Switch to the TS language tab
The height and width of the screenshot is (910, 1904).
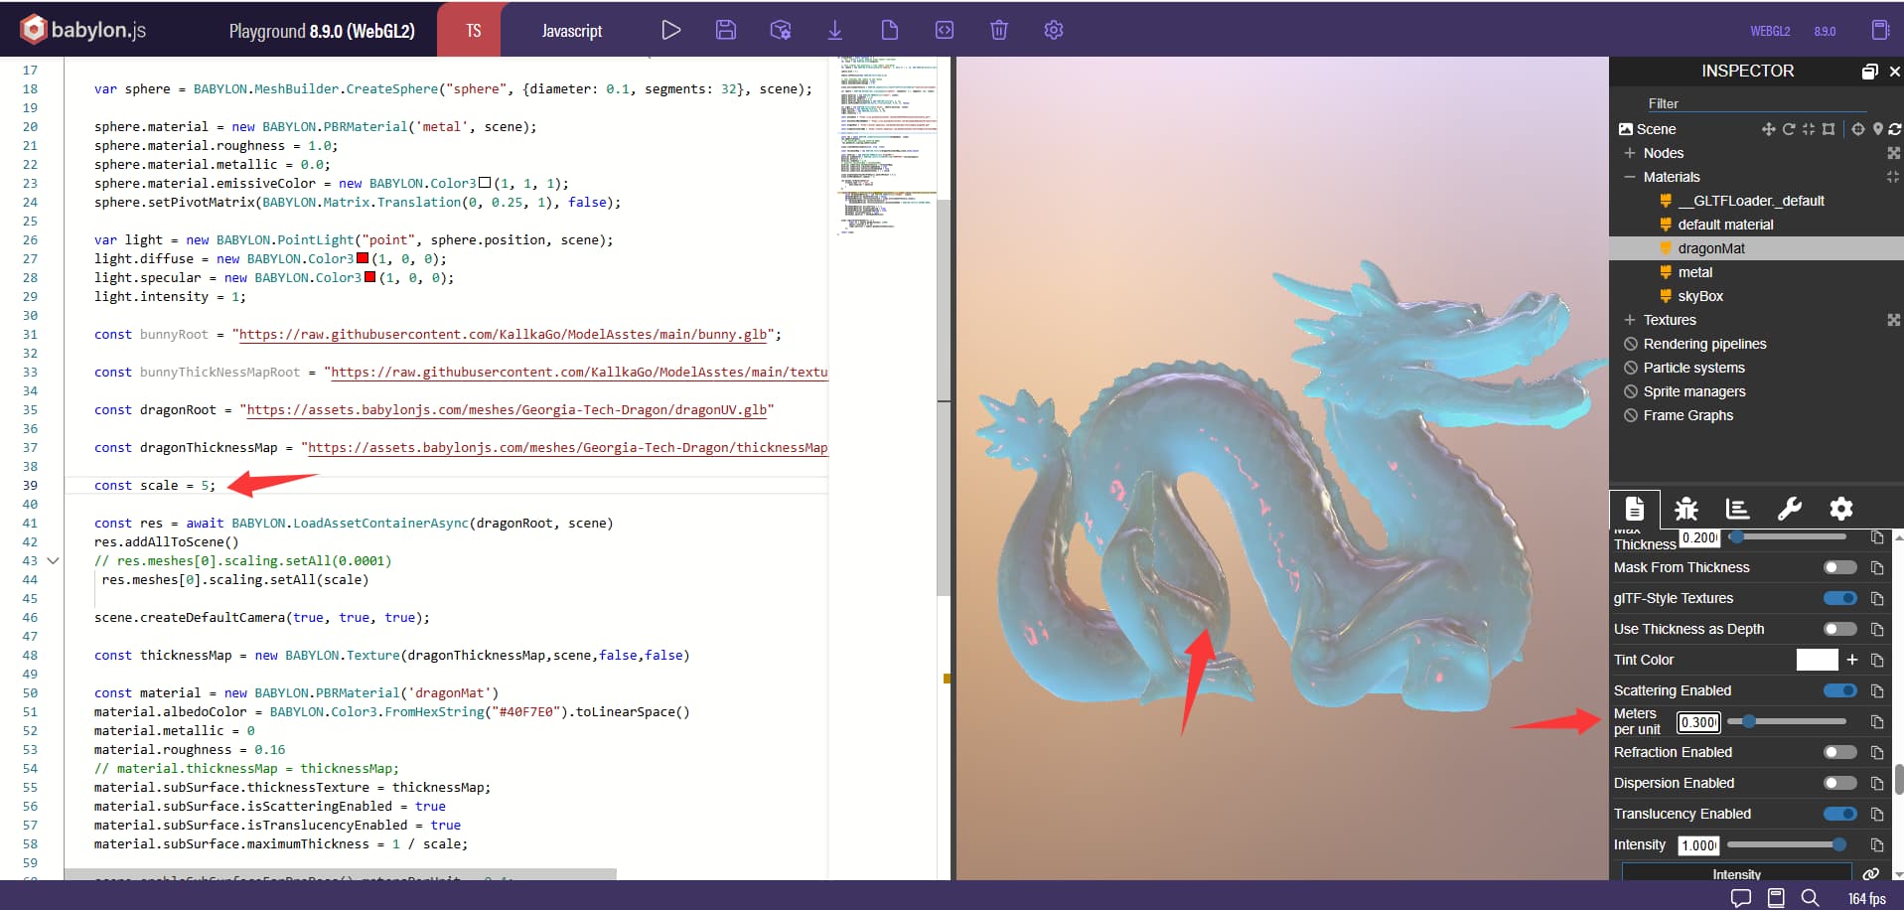[x=474, y=30]
